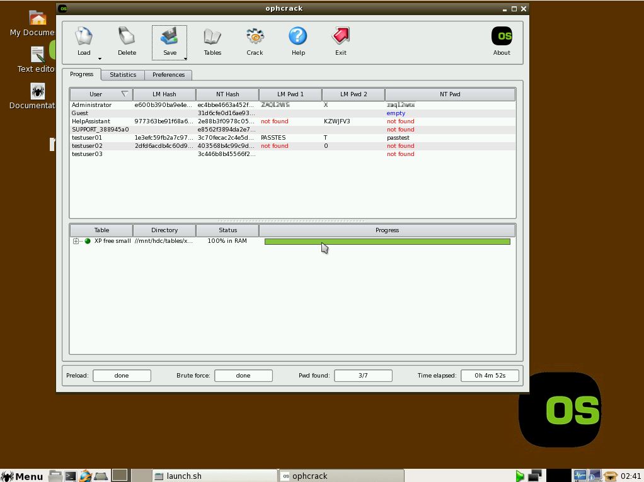Click the 'PASSTES' LM Pwd 1 cell

(x=273, y=138)
